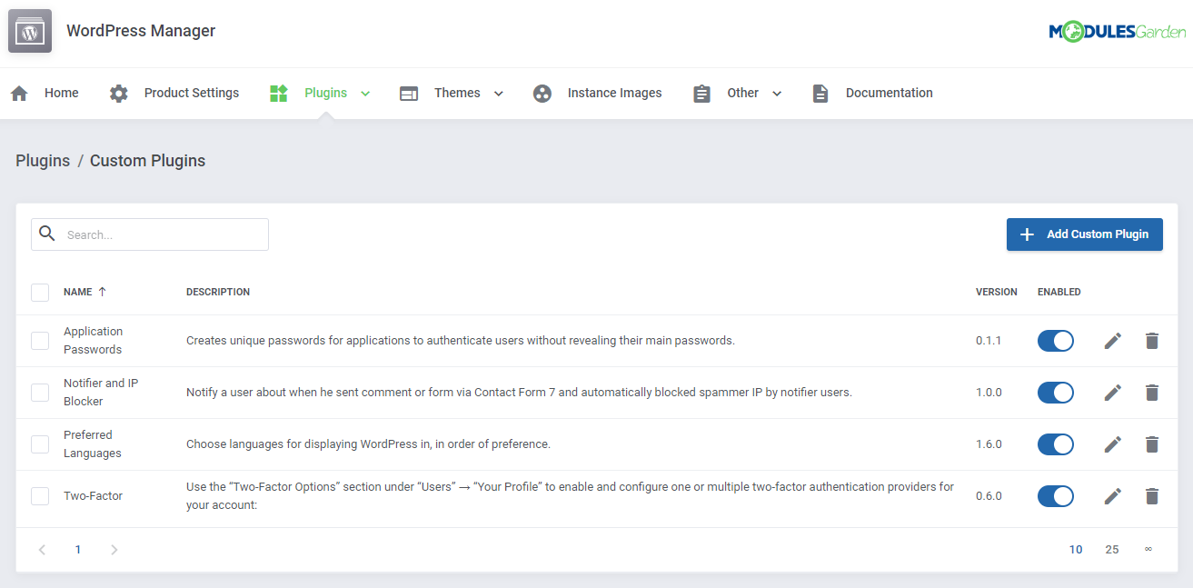
Task: Disable the Preferred Languages toggle
Action: pos(1056,444)
